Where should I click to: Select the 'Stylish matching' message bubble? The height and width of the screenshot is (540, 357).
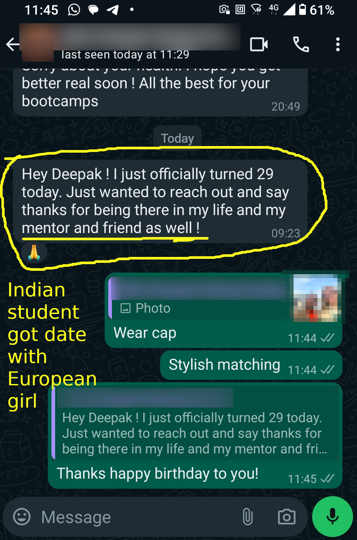click(x=251, y=365)
